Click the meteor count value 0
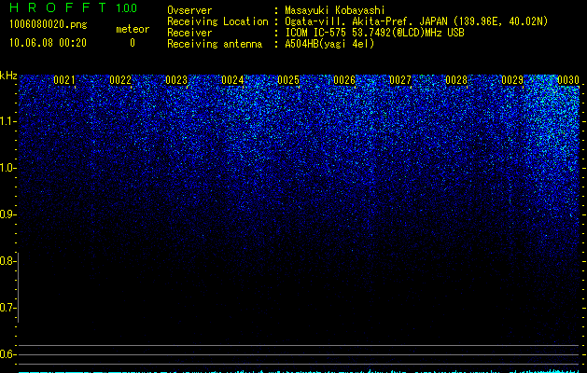Screen dimensions: 587x373 coord(133,43)
